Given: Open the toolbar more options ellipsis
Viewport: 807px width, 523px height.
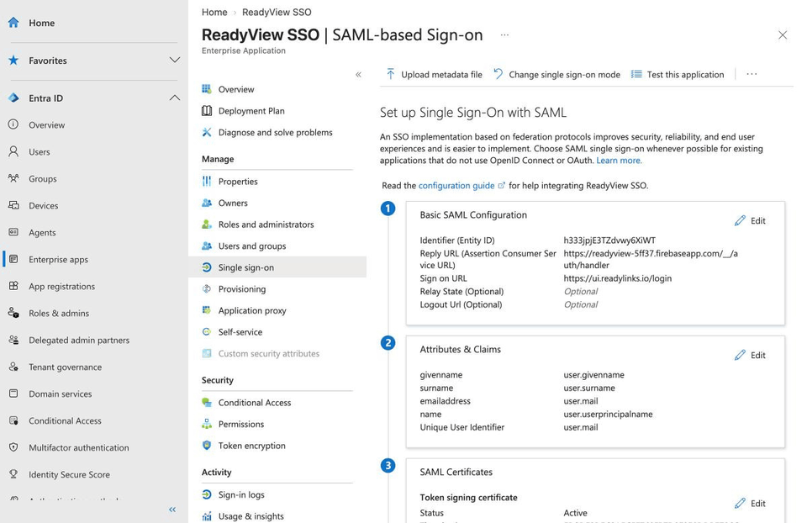Looking at the screenshot, I should tap(752, 74).
